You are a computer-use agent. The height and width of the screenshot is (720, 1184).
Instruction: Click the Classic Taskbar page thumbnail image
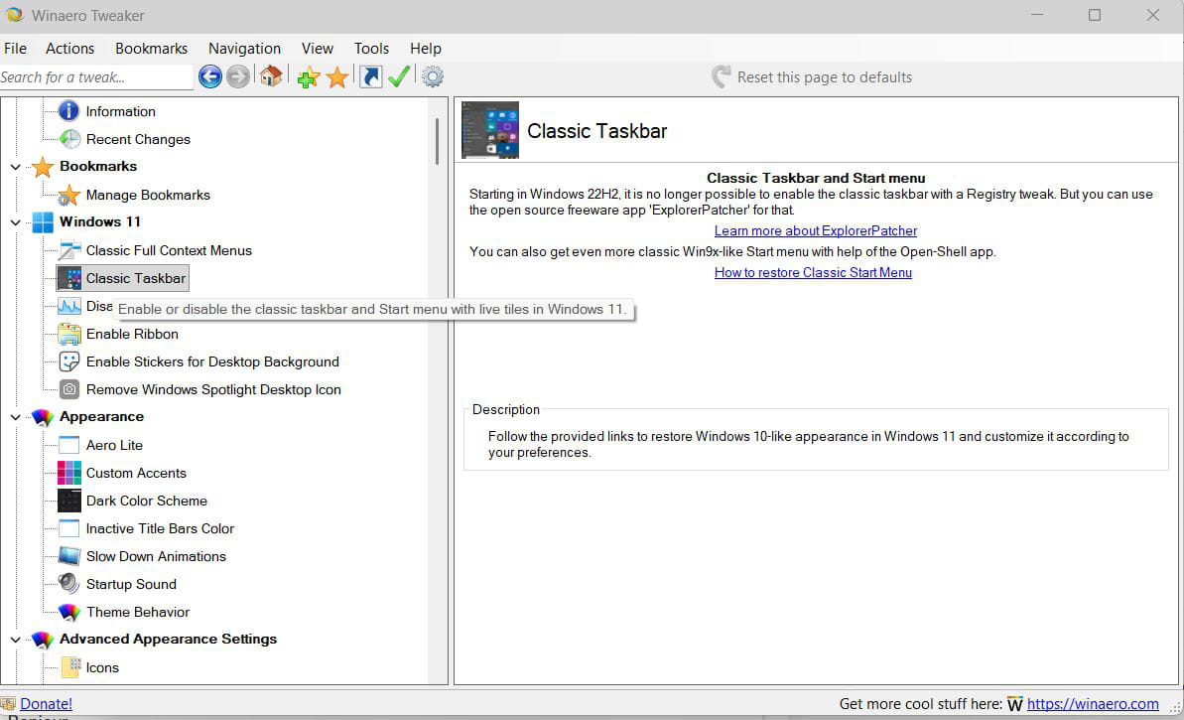click(490, 130)
